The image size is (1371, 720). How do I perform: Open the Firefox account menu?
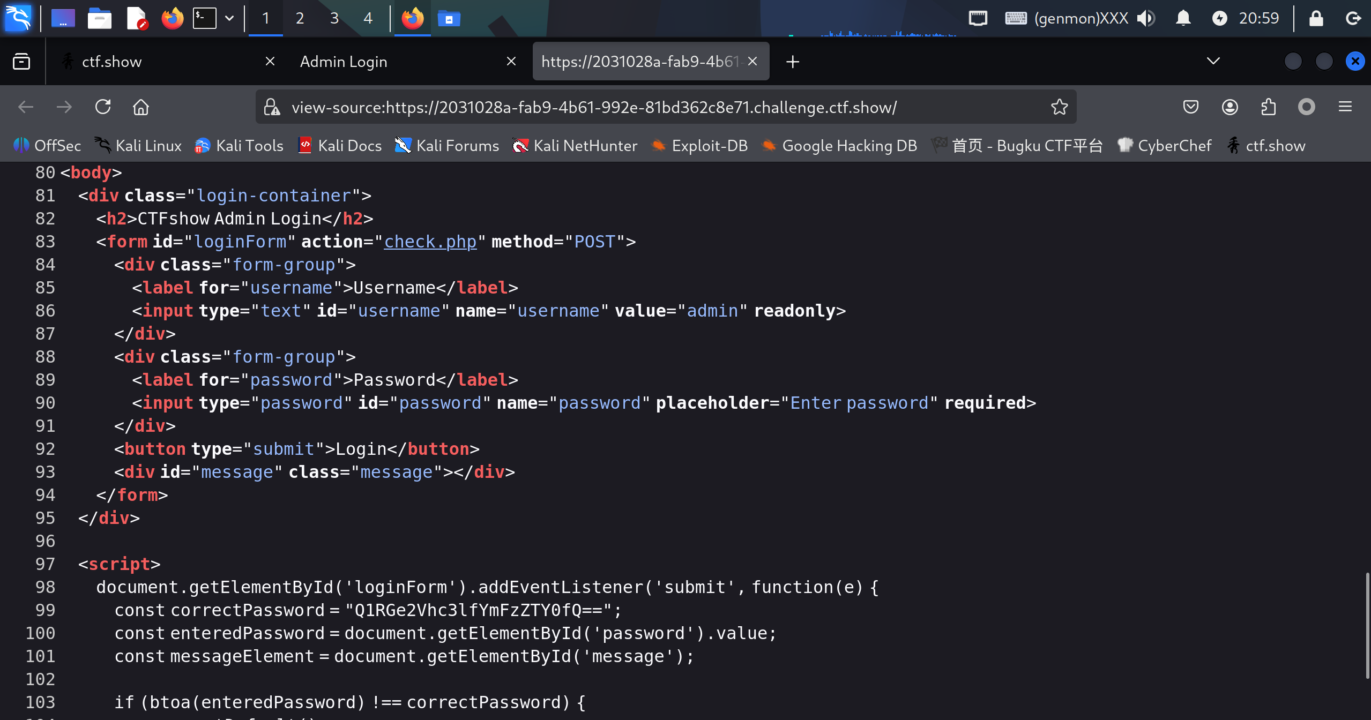click(x=1230, y=107)
